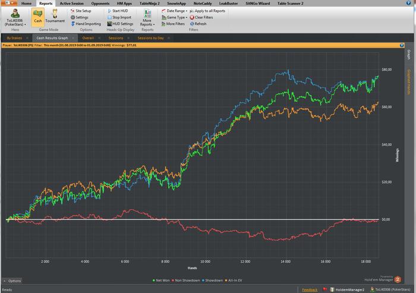416x293 pixels.
Task: Click the red flag status icon
Action: point(324,289)
